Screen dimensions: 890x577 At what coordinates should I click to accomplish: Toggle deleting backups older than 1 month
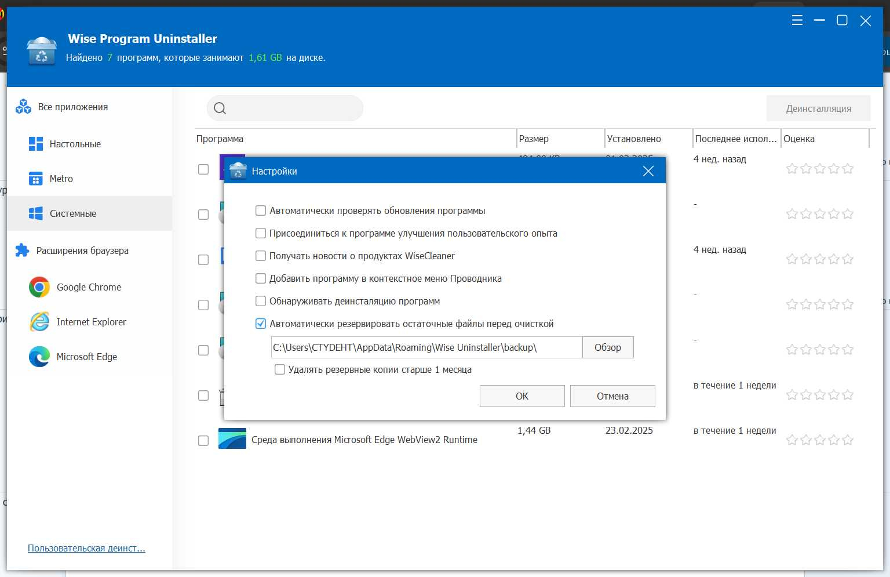(x=280, y=369)
